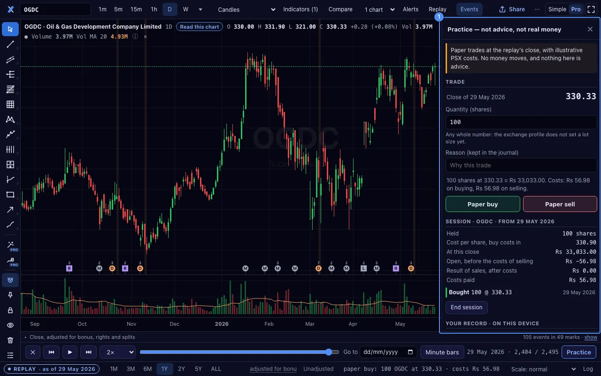601x376 pixels.
Task: Switch to Simple mode
Action: coord(557,9)
